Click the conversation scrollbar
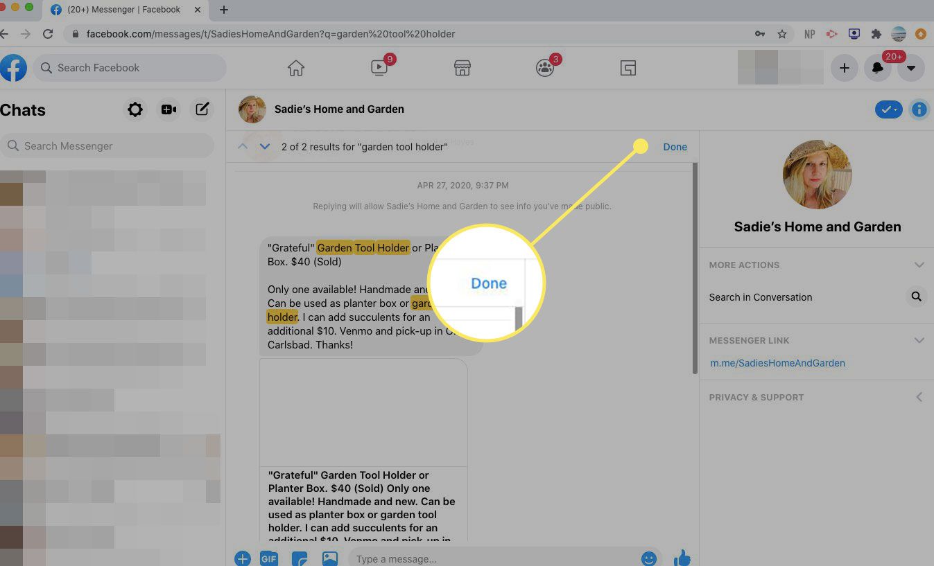Viewport: 934px width, 566px height. click(695, 269)
